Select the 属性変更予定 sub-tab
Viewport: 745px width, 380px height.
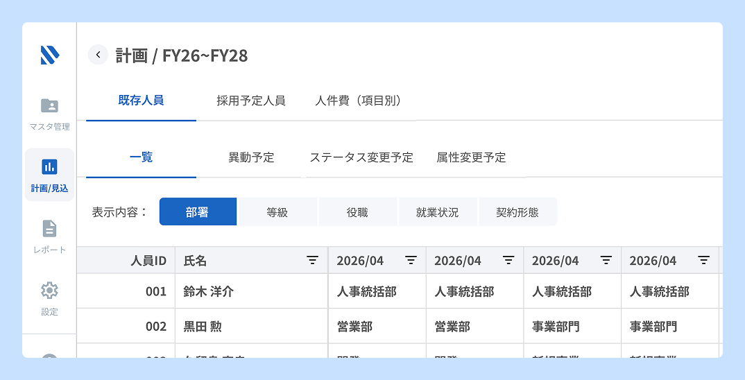tap(471, 157)
